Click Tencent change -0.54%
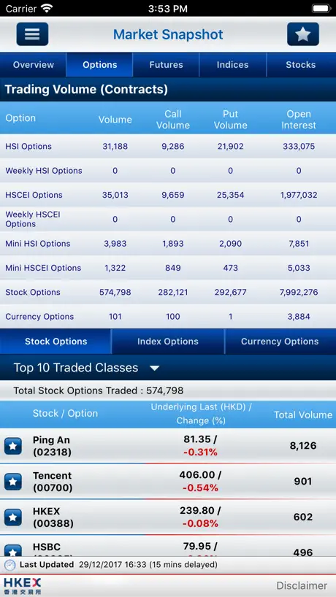The image size is (336, 597). click(200, 488)
